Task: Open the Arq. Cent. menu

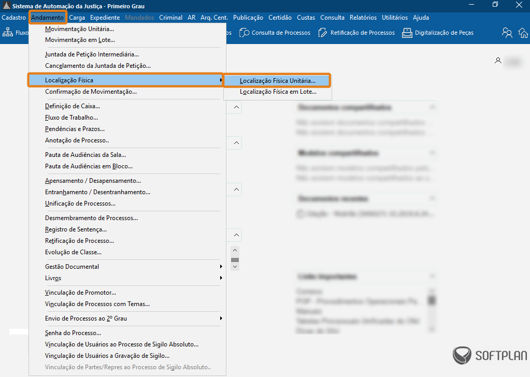Action: coord(214,18)
